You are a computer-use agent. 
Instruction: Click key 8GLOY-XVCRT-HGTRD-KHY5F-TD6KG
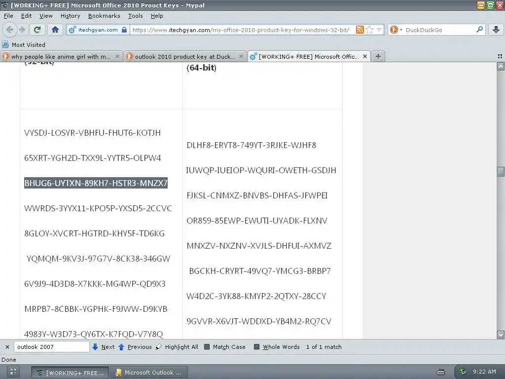[x=94, y=233]
